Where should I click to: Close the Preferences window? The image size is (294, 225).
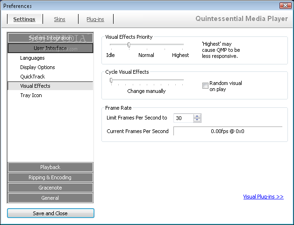pyautogui.click(x=286, y=6)
